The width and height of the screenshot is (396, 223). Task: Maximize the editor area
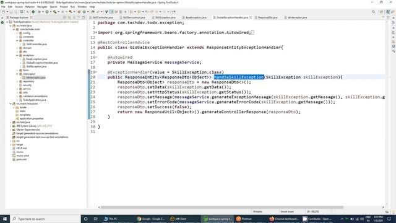point(388,17)
